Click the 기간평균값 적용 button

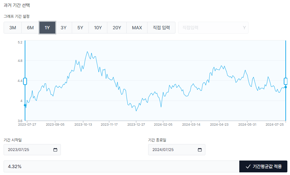point(263,166)
